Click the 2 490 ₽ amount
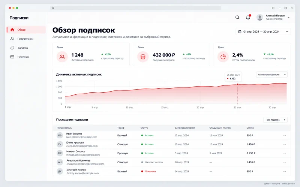Image resolution: width=300 pixels, height=187 pixels. 251,153
